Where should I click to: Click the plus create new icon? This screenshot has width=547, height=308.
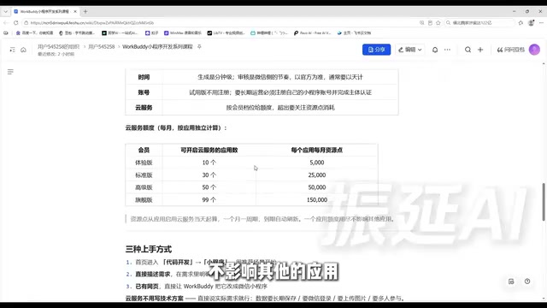tap(480, 50)
